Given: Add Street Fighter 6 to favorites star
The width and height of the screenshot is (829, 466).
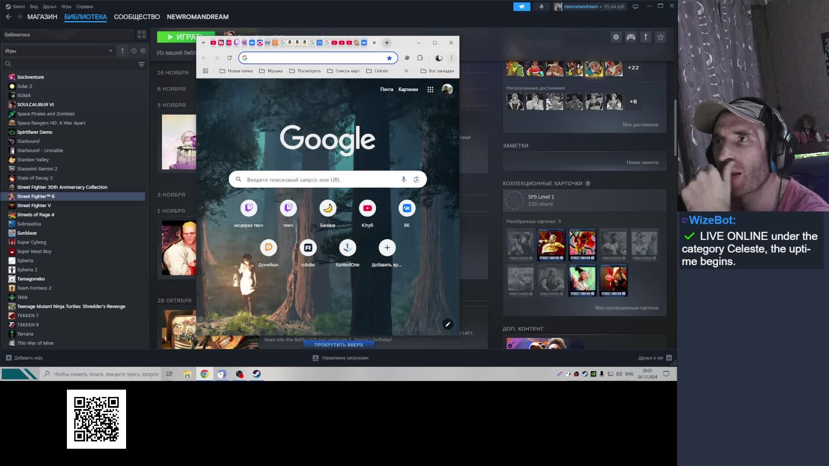Looking at the screenshot, I should click(660, 37).
